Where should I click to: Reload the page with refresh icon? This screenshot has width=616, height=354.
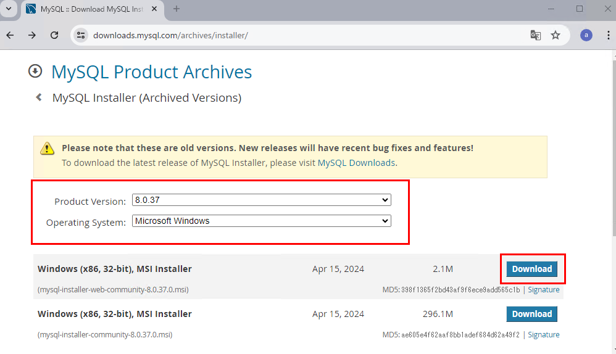[54, 35]
